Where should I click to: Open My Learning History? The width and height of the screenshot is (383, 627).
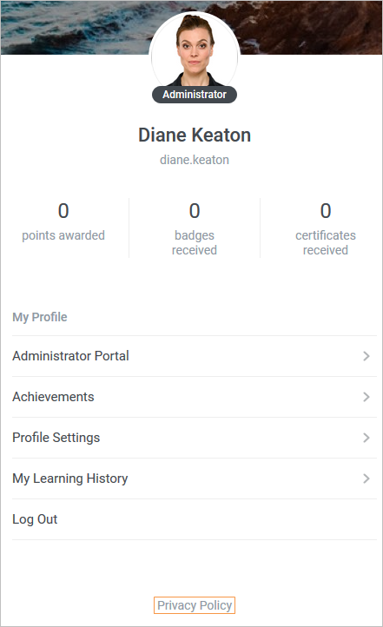click(195, 478)
